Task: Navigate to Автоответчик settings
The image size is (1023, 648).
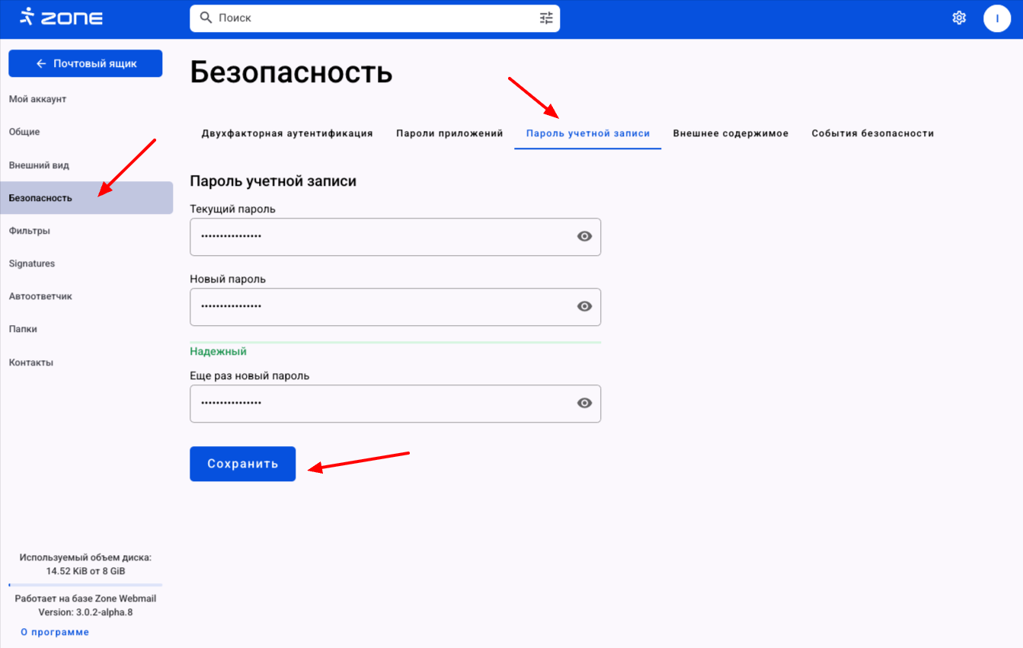Action: 40,296
